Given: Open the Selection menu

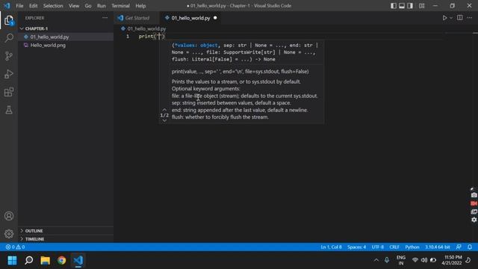Looking at the screenshot, I should [x=53, y=6].
